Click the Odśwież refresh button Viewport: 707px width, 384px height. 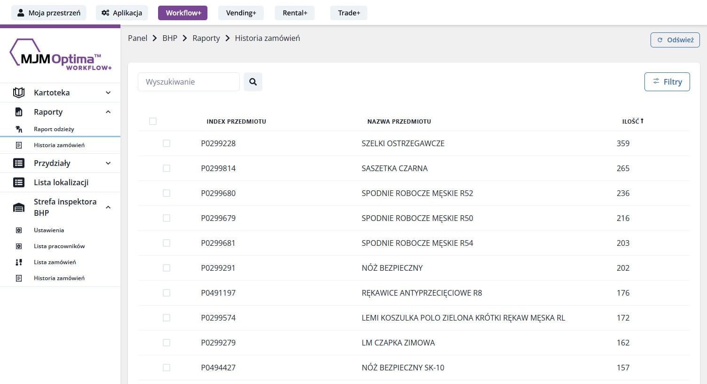[x=675, y=40]
